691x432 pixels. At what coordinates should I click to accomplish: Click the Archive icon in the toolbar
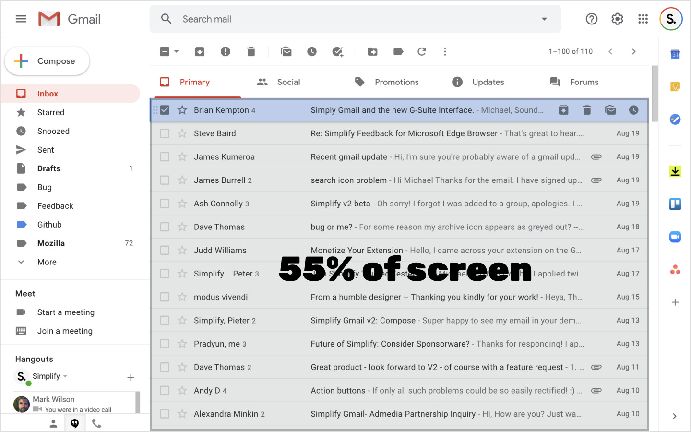point(200,51)
